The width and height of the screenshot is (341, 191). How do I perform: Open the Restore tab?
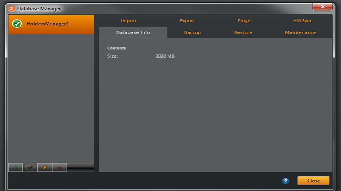point(243,32)
